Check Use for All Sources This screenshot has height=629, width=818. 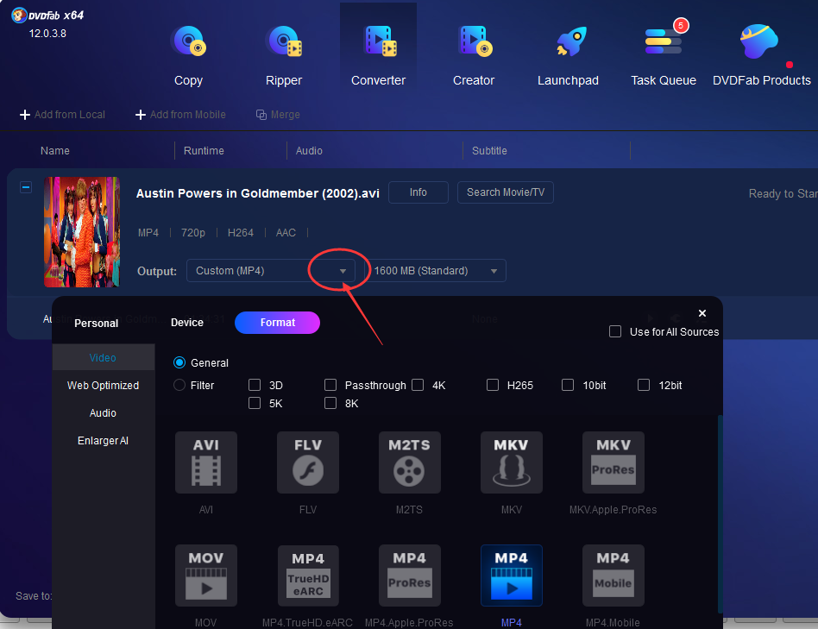coord(615,331)
